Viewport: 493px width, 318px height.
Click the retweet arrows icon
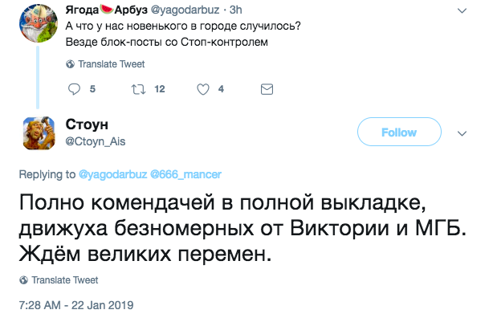coord(138,89)
